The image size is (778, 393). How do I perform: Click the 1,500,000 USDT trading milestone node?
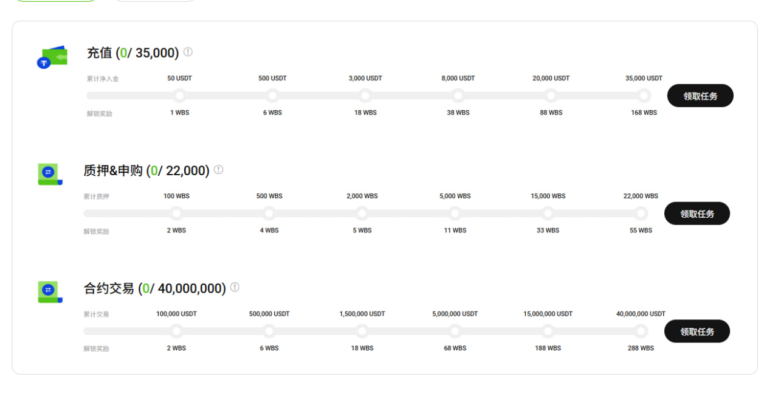[x=362, y=331]
